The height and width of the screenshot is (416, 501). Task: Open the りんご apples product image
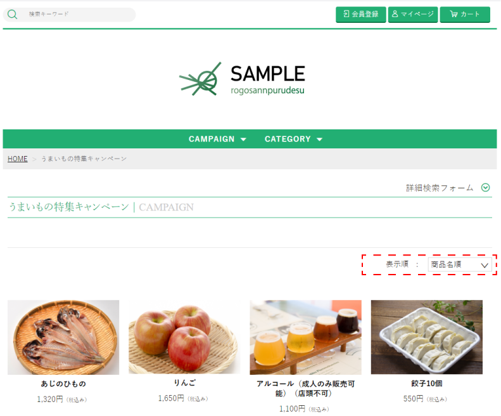[x=184, y=337]
